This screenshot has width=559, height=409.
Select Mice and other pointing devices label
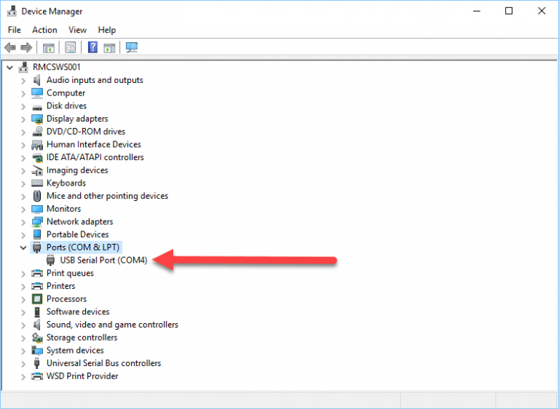coord(107,196)
